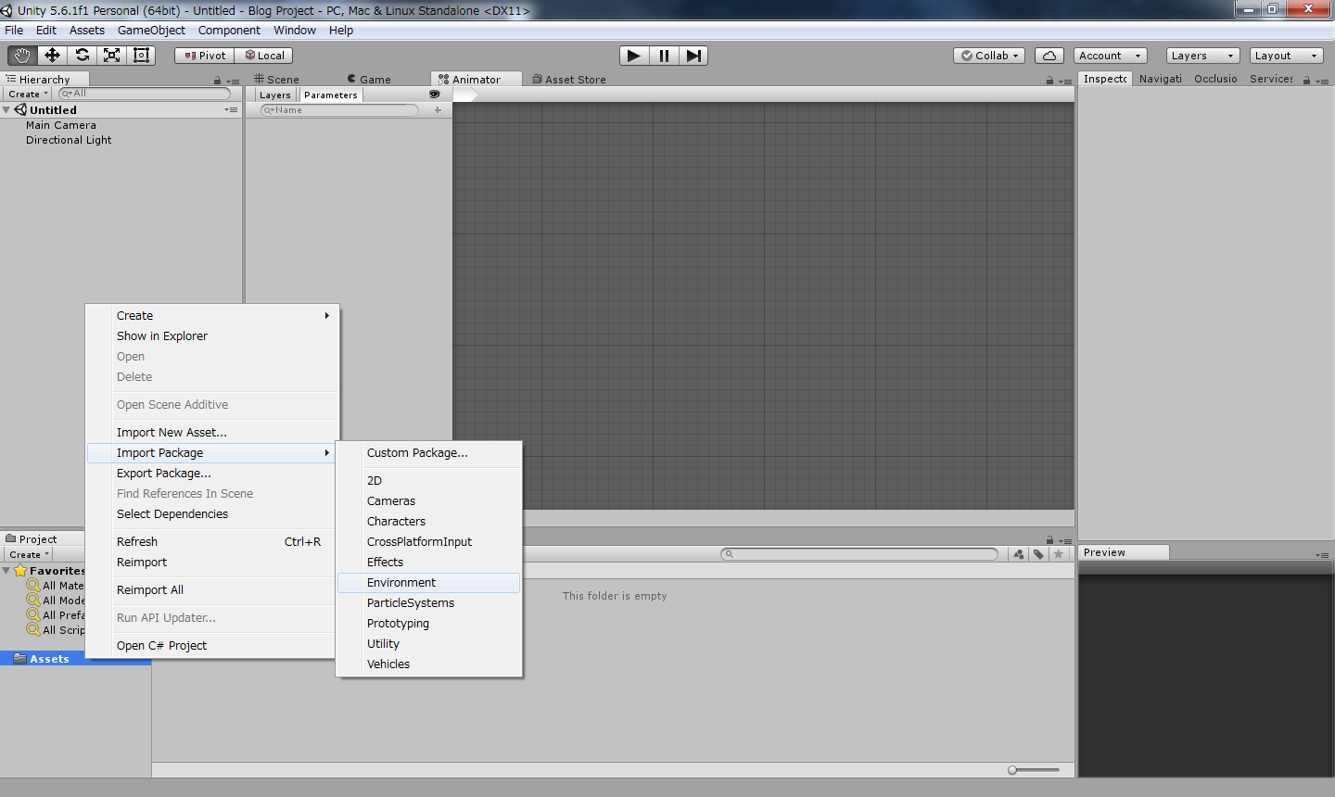
Task: Select the Move tool
Action: tap(52, 56)
